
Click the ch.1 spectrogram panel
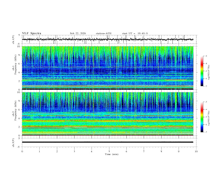108,68
